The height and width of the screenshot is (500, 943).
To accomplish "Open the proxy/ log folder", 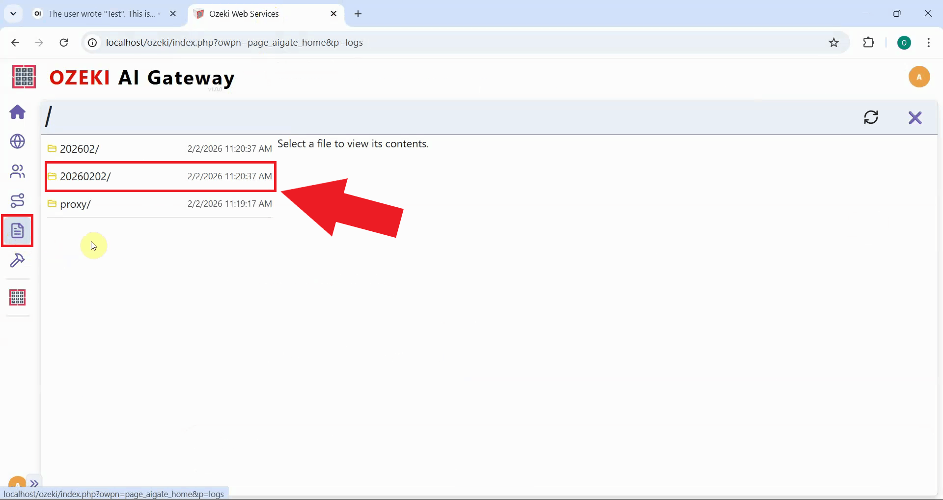I will pyautogui.click(x=75, y=204).
